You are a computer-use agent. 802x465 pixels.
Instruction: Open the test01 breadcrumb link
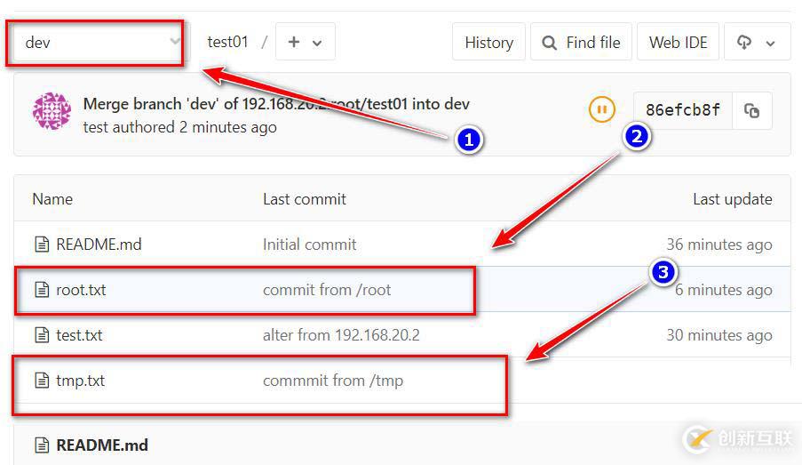pos(227,42)
